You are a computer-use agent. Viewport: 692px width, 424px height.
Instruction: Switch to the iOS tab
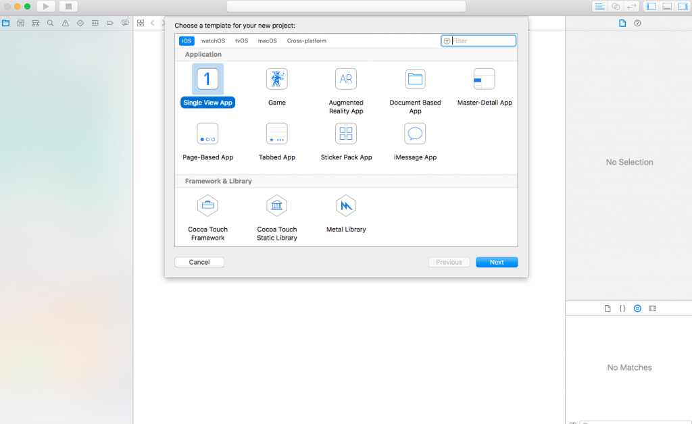[187, 41]
